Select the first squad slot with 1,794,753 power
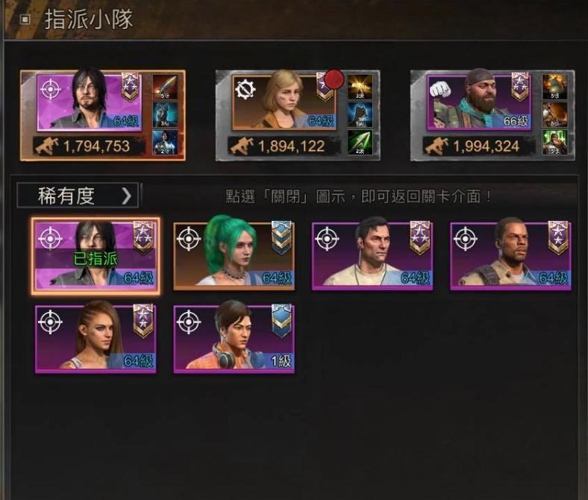The image size is (588, 500). (103, 116)
